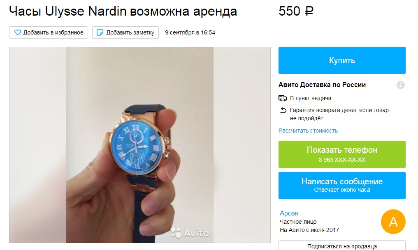Click the Avito watermark logo on photo

pyautogui.click(x=190, y=233)
